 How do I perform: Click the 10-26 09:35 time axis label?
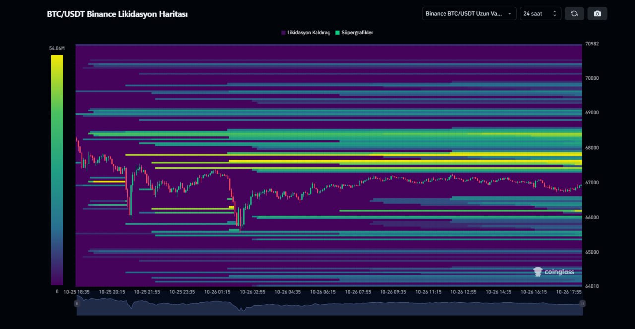point(393,292)
